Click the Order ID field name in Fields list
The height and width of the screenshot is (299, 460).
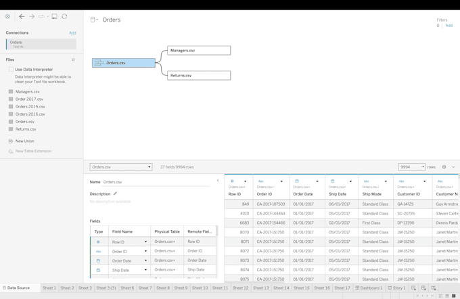click(x=120, y=252)
